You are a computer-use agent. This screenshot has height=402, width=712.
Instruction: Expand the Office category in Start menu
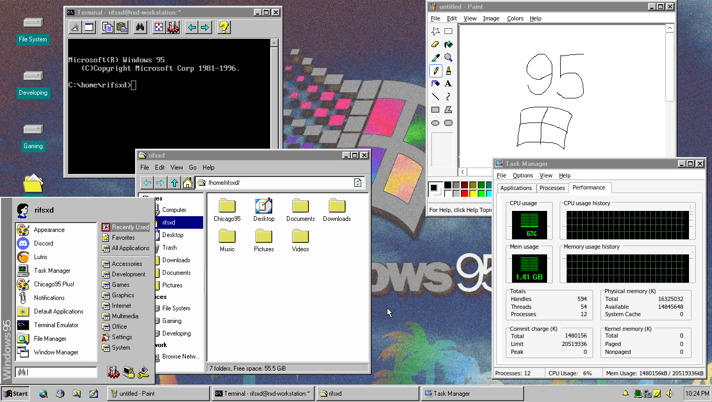coord(126,327)
